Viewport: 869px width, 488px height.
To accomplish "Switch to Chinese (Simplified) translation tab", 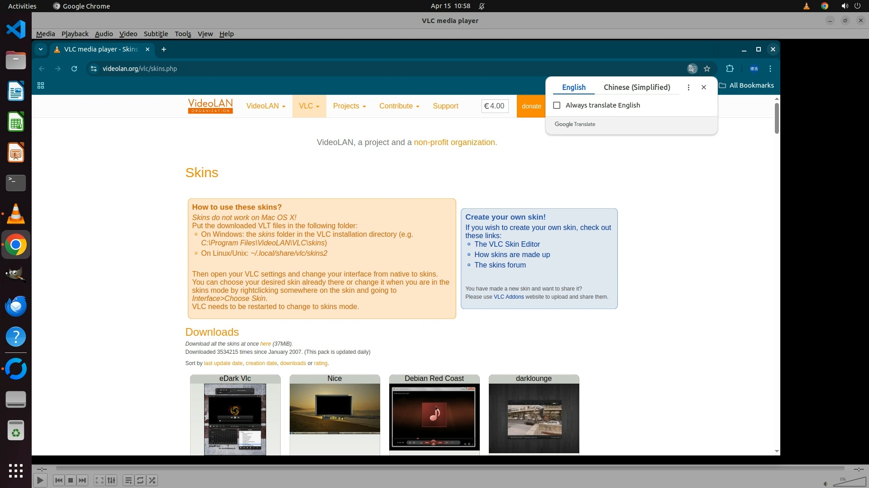I will point(637,87).
